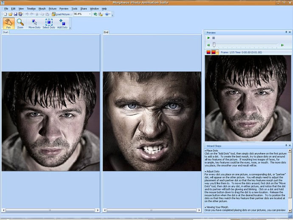The height and width of the screenshot is (220, 293).
Task: Activate the Select Dots tool
Action: pos(49,23)
